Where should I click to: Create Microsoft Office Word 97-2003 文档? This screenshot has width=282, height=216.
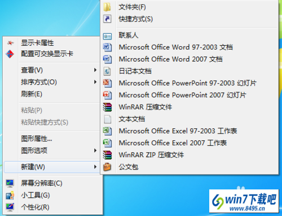point(176,47)
